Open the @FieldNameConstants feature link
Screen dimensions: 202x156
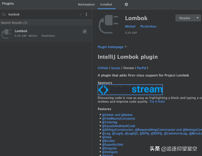tap(118, 119)
